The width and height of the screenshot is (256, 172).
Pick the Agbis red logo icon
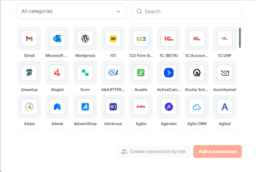(x=141, y=107)
